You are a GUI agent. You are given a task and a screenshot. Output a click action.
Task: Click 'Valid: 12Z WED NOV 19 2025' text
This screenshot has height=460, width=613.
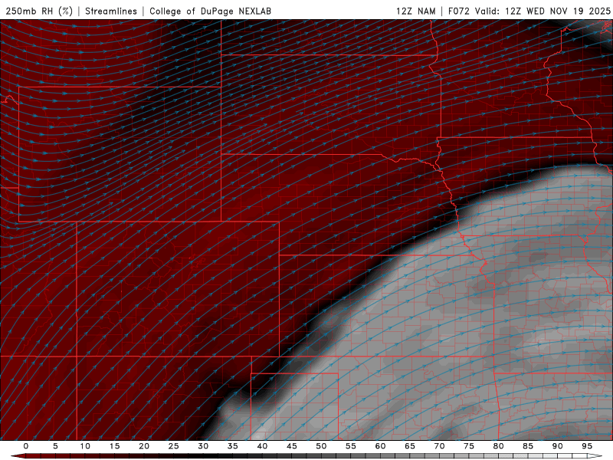(543, 11)
